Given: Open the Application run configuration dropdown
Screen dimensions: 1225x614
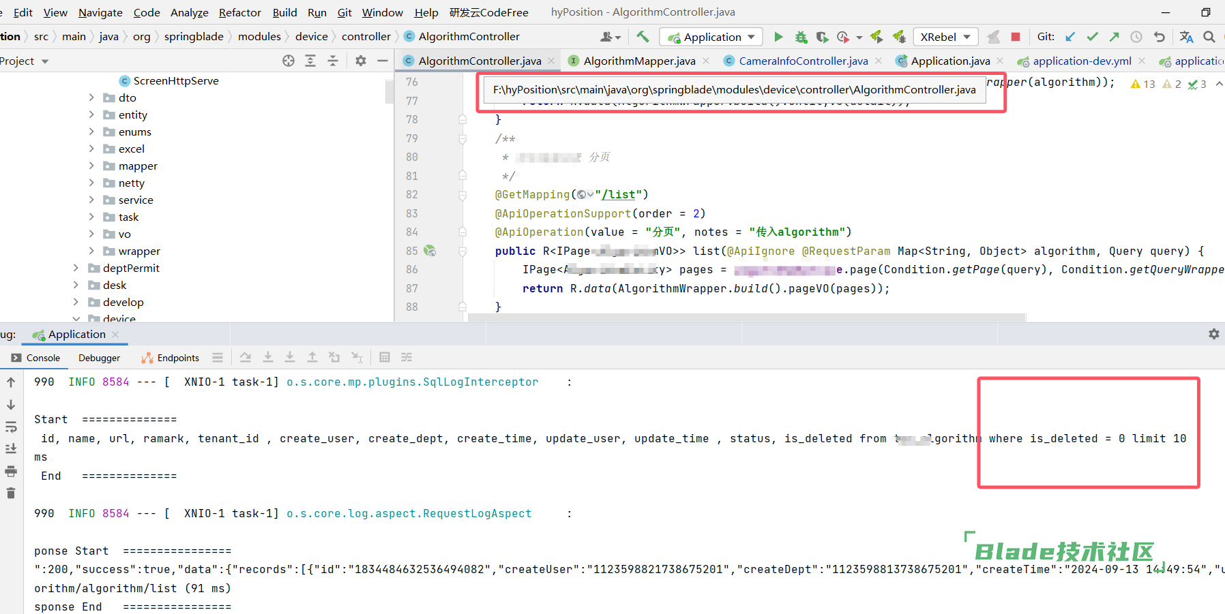Looking at the screenshot, I should tap(712, 37).
